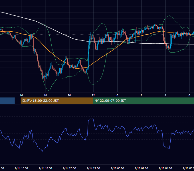Click the 18 hour label on chart axis
Viewport: 194px width, 171px height.
coord(45,95)
